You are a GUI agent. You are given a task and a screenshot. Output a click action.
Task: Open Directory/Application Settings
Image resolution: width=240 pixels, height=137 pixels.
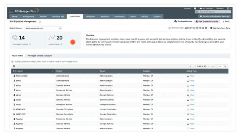tap(214, 16)
